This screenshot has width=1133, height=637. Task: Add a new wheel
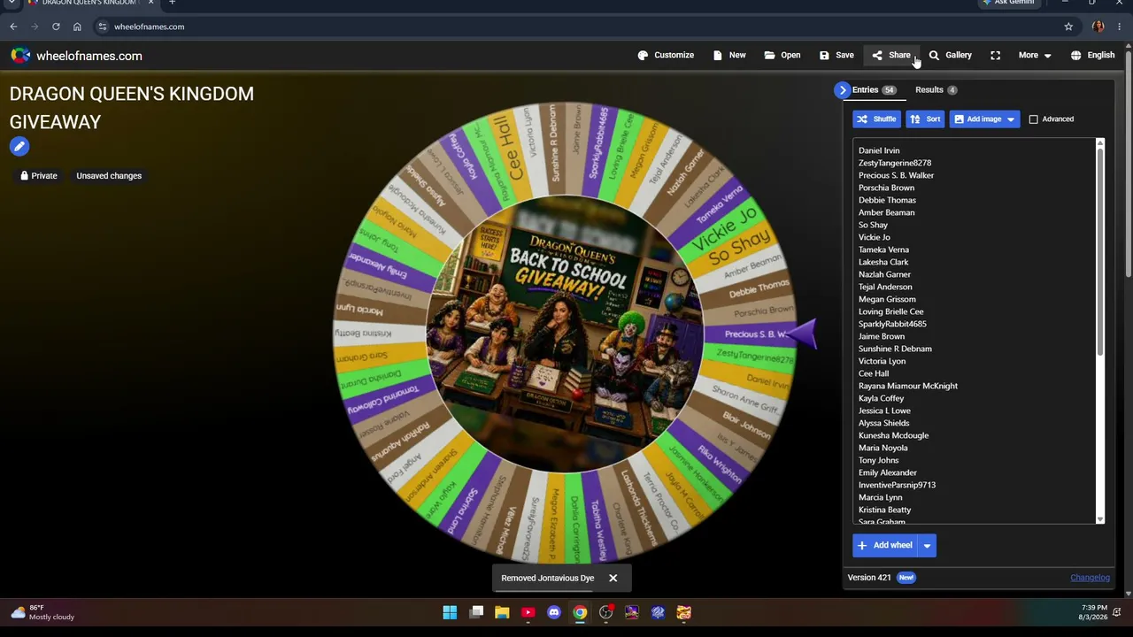[x=884, y=545]
